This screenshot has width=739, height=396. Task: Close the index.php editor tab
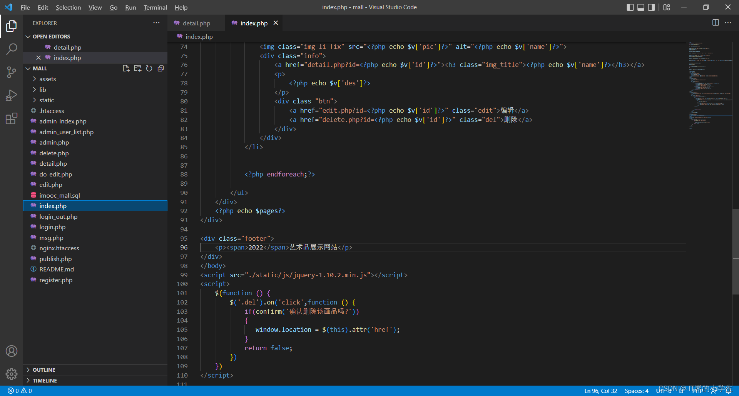tap(276, 23)
